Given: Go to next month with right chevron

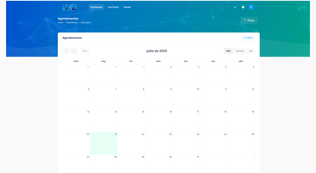Looking at the screenshot, I should click(x=74, y=51).
